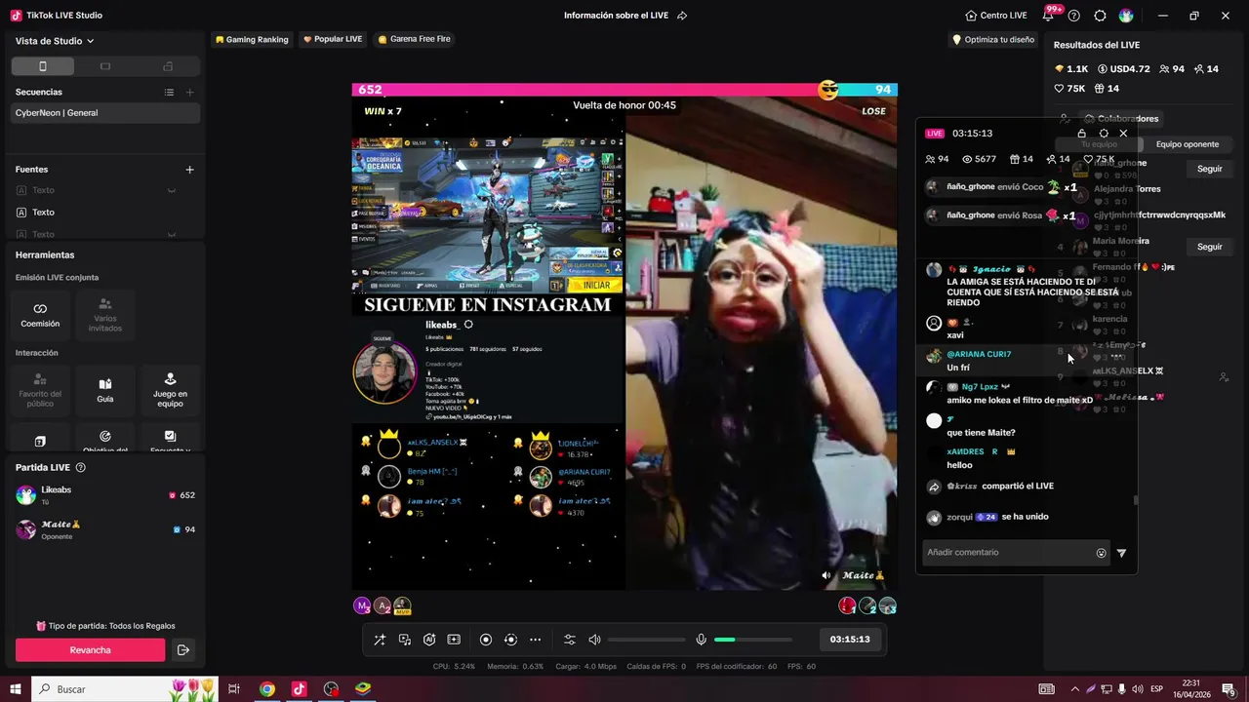Open more options three-dot menu
The height and width of the screenshot is (702, 1249).
click(535, 640)
